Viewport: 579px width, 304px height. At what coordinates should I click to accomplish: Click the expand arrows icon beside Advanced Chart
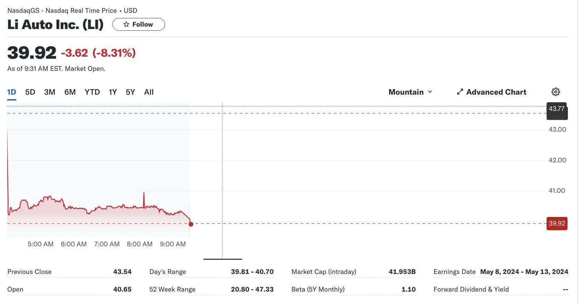click(x=460, y=92)
